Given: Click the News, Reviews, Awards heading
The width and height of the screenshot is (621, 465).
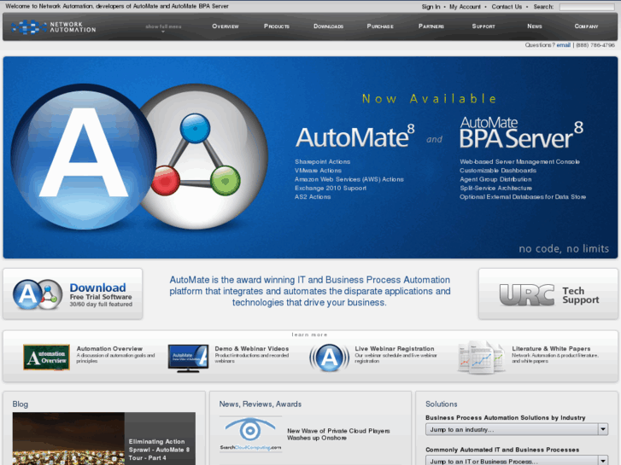Looking at the screenshot, I should [261, 404].
